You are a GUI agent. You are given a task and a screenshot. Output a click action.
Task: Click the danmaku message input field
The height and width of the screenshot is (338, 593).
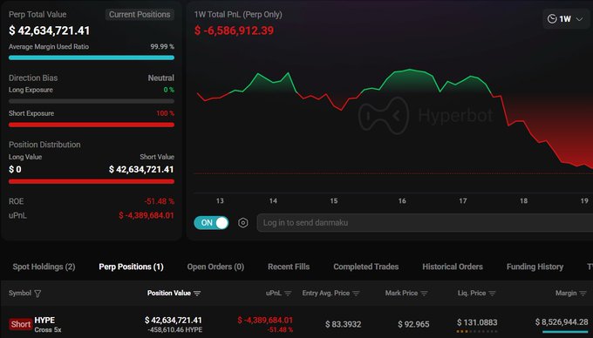(425, 223)
